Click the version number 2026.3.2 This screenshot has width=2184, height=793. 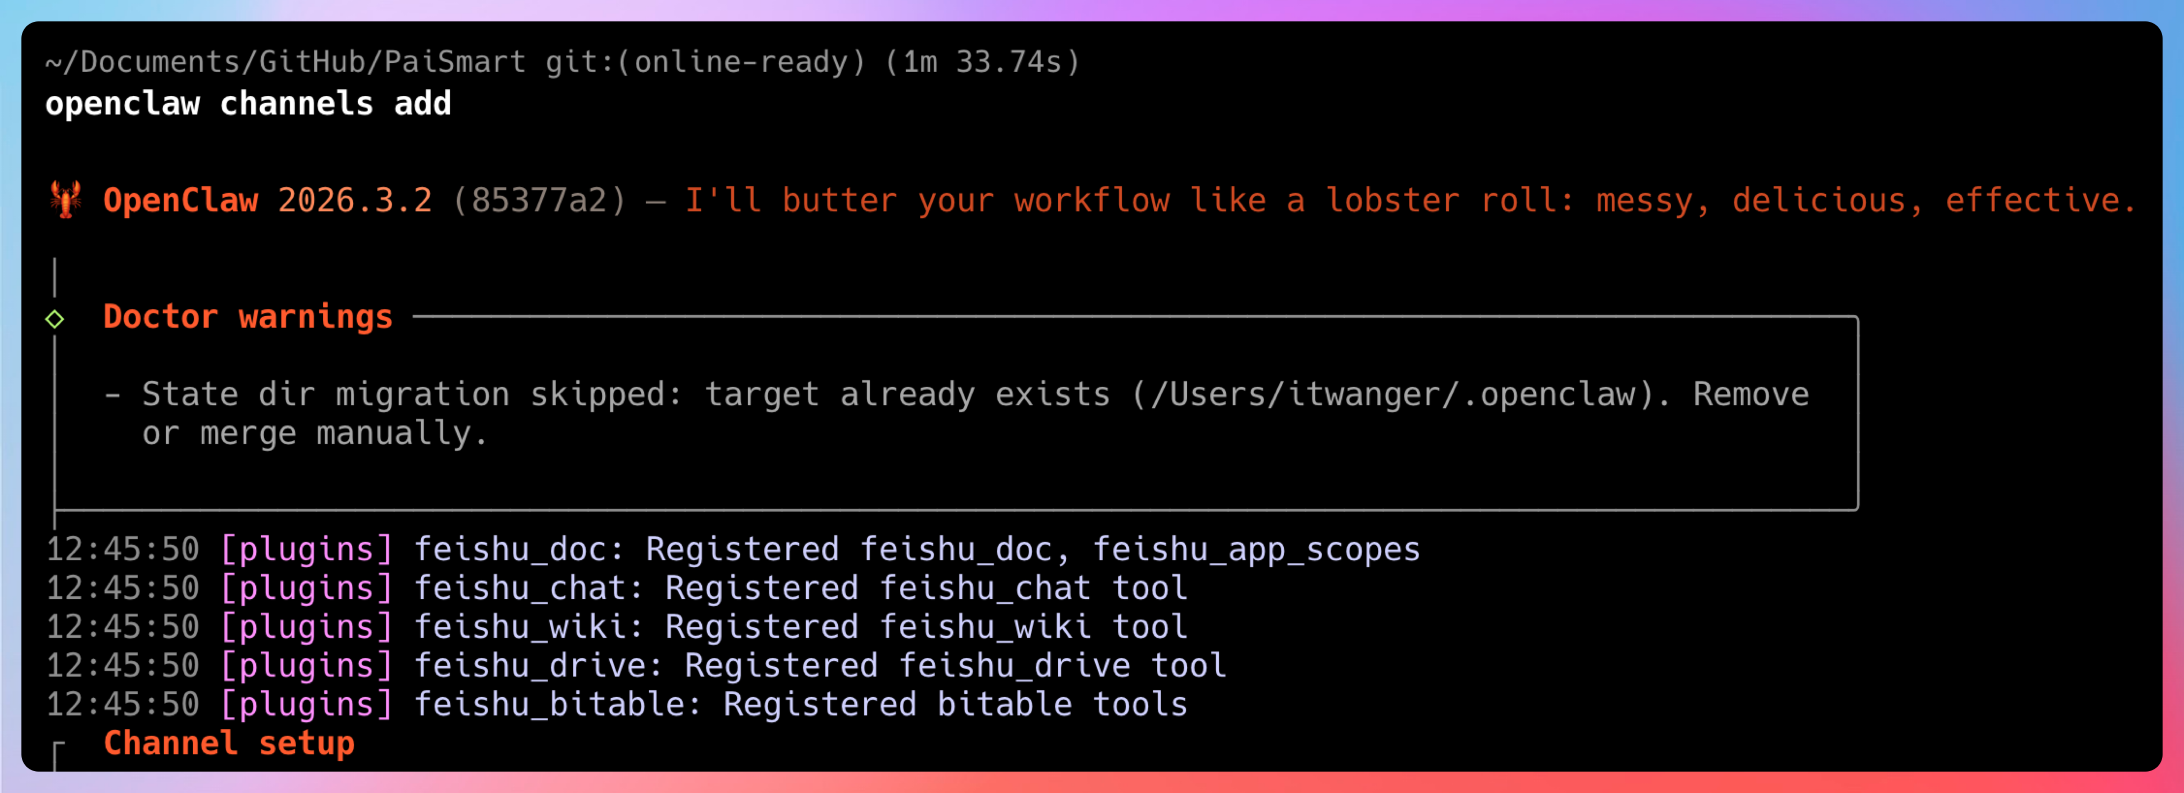coord(354,201)
